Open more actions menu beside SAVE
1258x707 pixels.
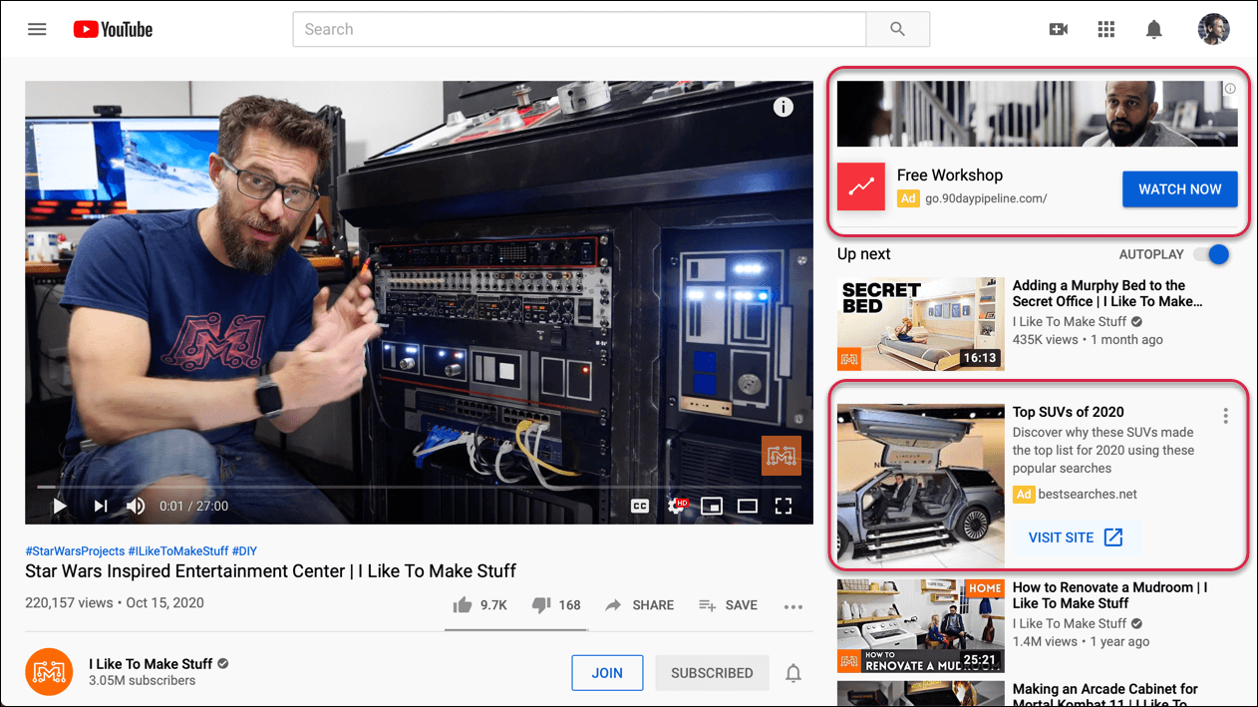[793, 605]
